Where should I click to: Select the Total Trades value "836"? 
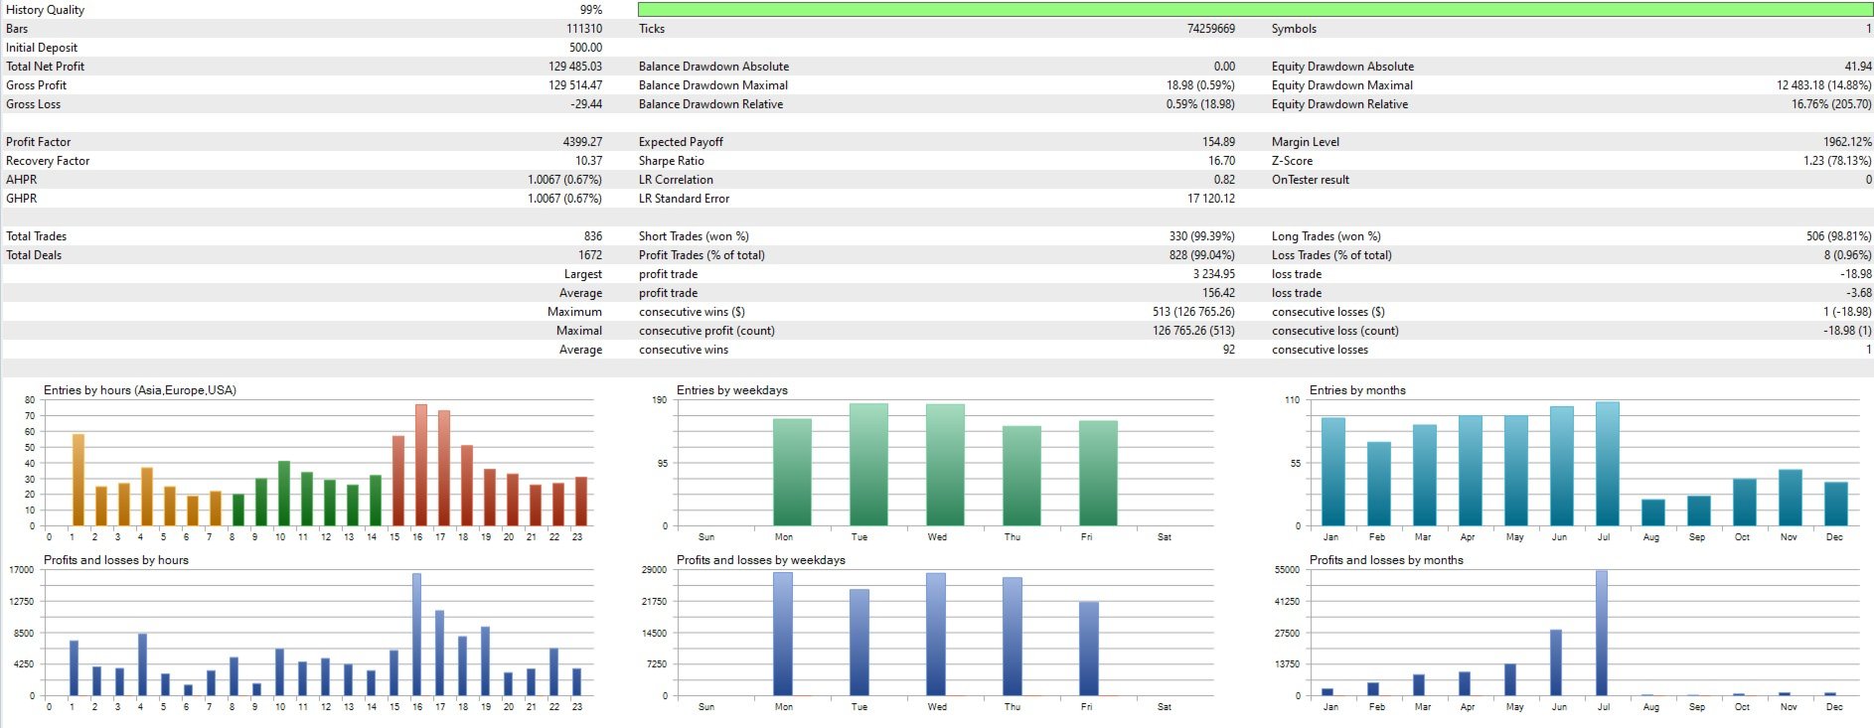point(593,236)
